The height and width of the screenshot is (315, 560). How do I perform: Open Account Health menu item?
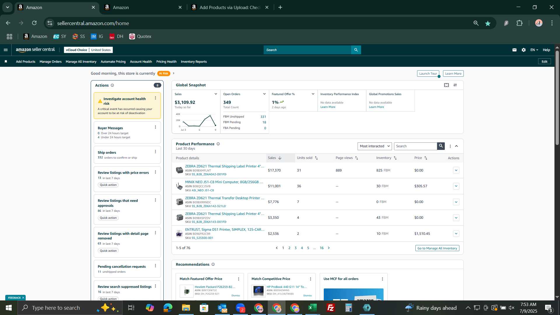click(x=141, y=62)
